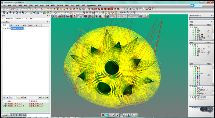Viewport: 215px width, 118px height.
Task: Toggle visibility of 多边形网格
Action: coord(195,38)
